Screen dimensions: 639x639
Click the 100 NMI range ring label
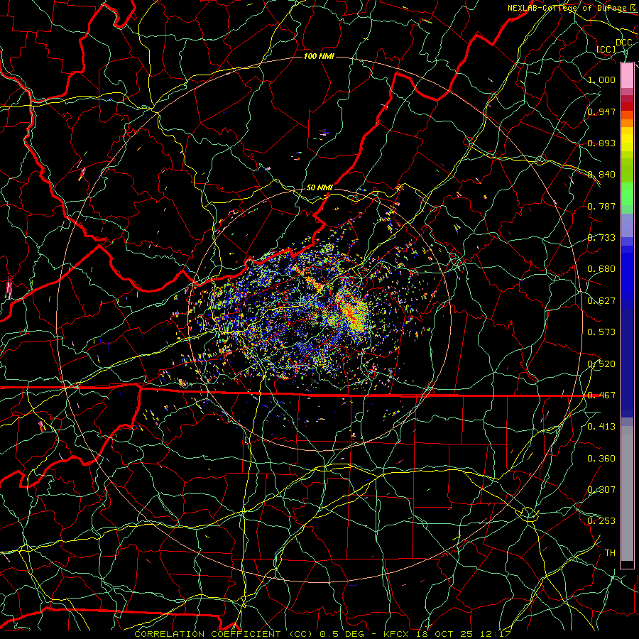tap(319, 56)
